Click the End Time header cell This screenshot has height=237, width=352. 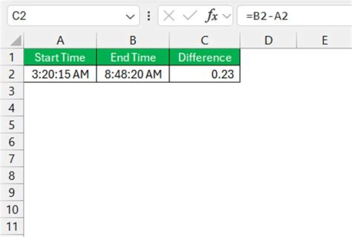133,58
